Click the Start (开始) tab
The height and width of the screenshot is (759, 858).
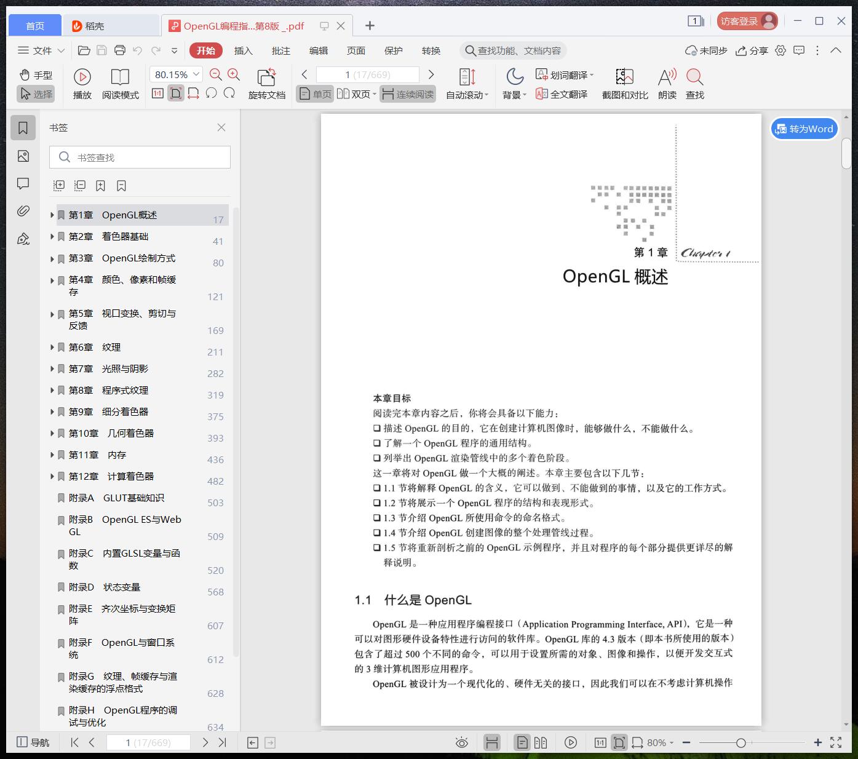tap(206, 50)
